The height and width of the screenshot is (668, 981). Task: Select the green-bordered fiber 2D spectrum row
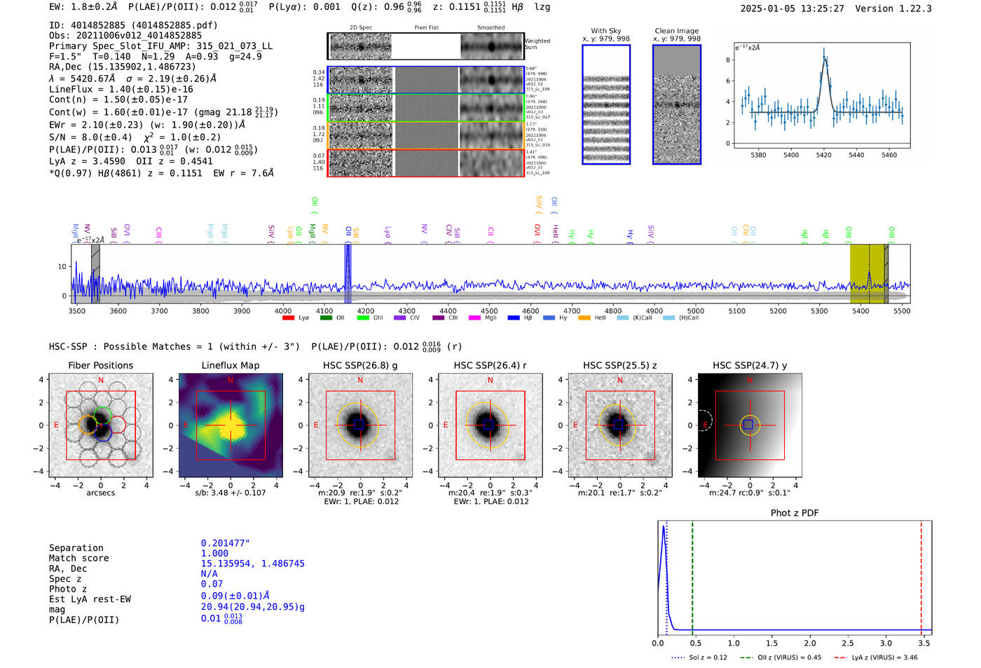[426, 107]
